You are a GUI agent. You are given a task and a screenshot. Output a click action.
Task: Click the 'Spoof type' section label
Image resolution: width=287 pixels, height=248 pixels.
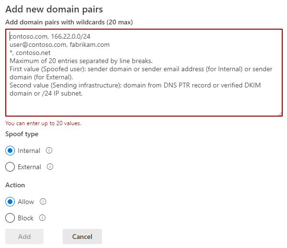[x=22, y=134]
